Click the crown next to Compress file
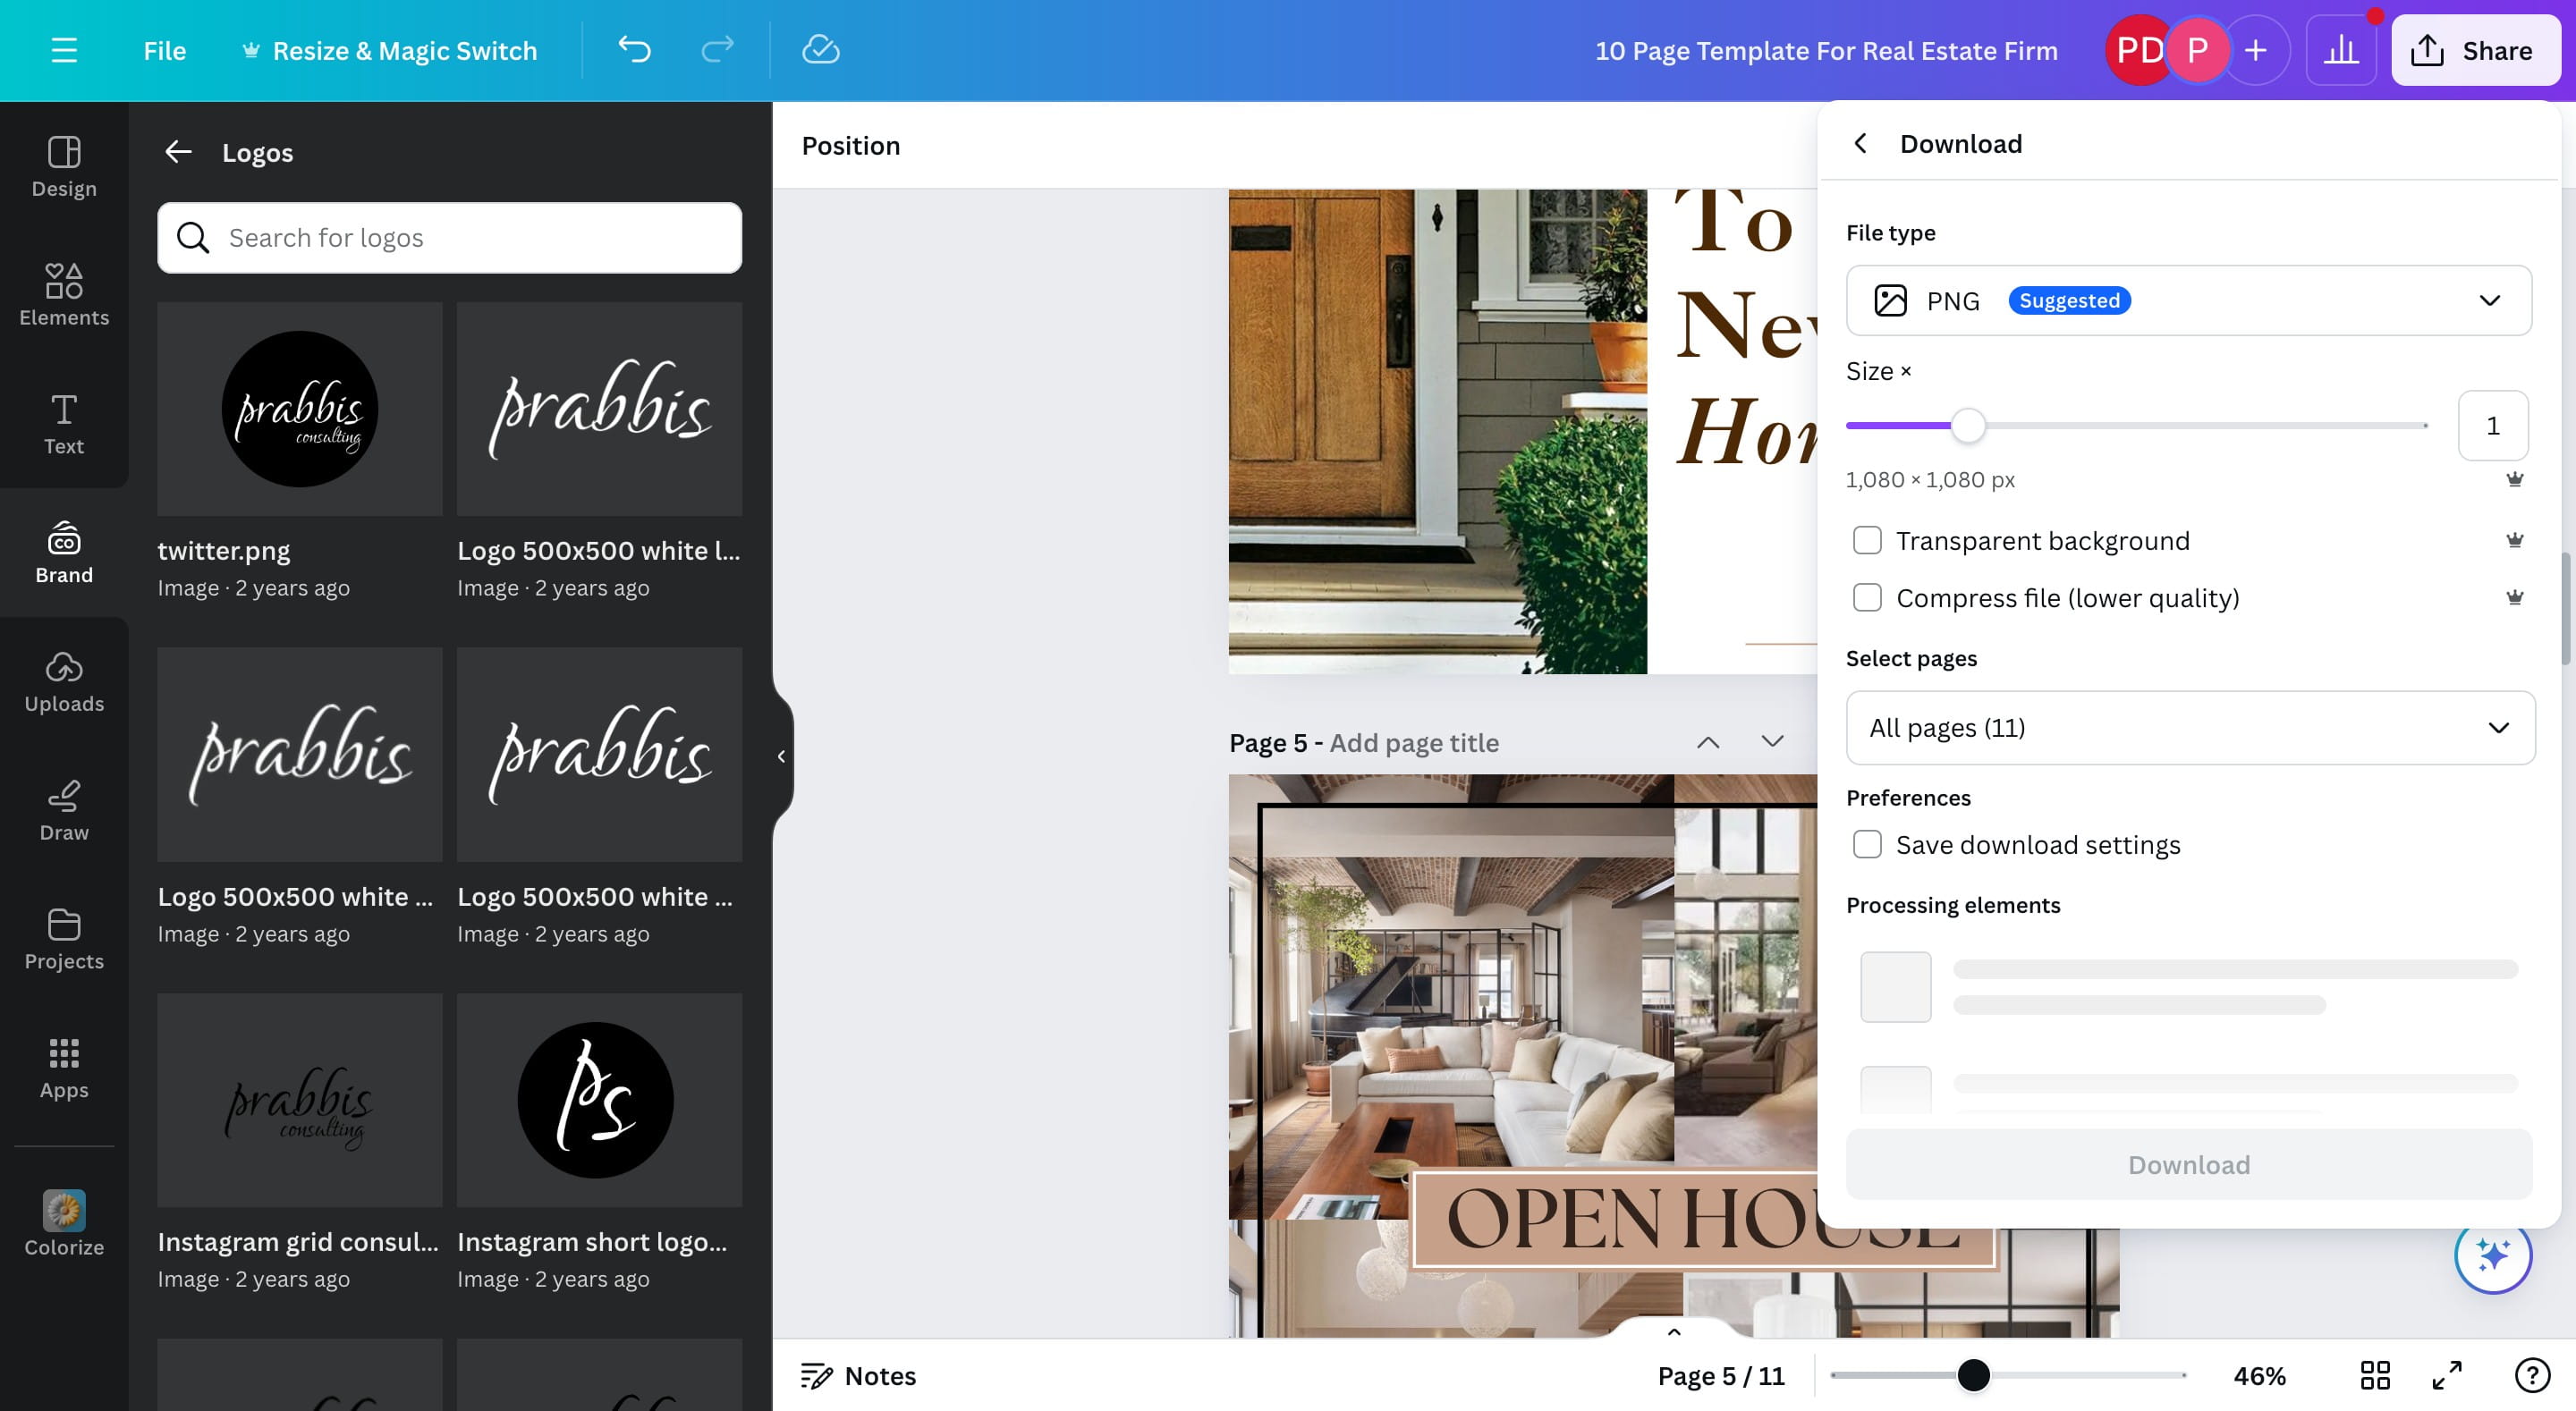This screenshot has width=2576, height=1411. 2514,597
